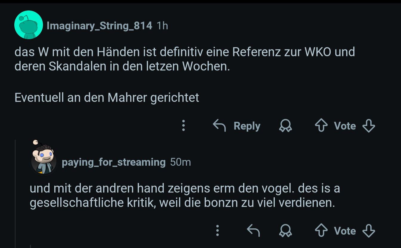Reply to paying_for_streaming's comment
This screenshot has width=401, height=248.
click(253, 231)
